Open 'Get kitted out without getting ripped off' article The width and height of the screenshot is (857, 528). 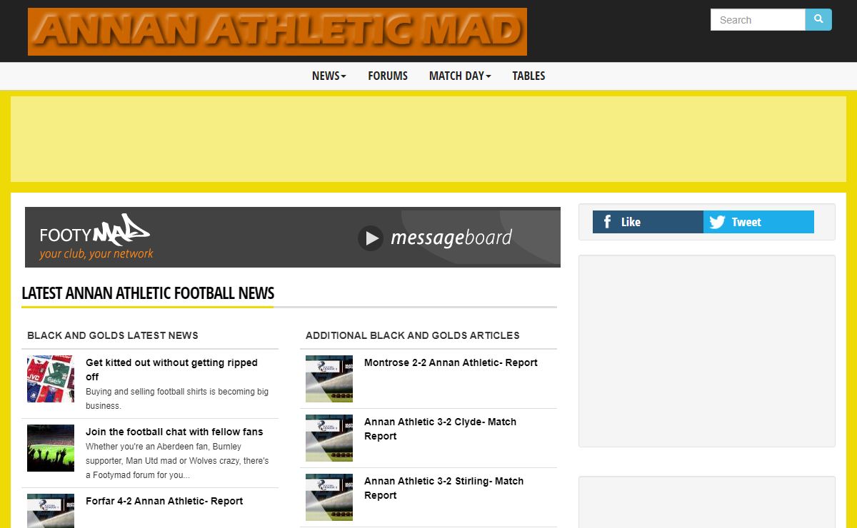point(171,370)
